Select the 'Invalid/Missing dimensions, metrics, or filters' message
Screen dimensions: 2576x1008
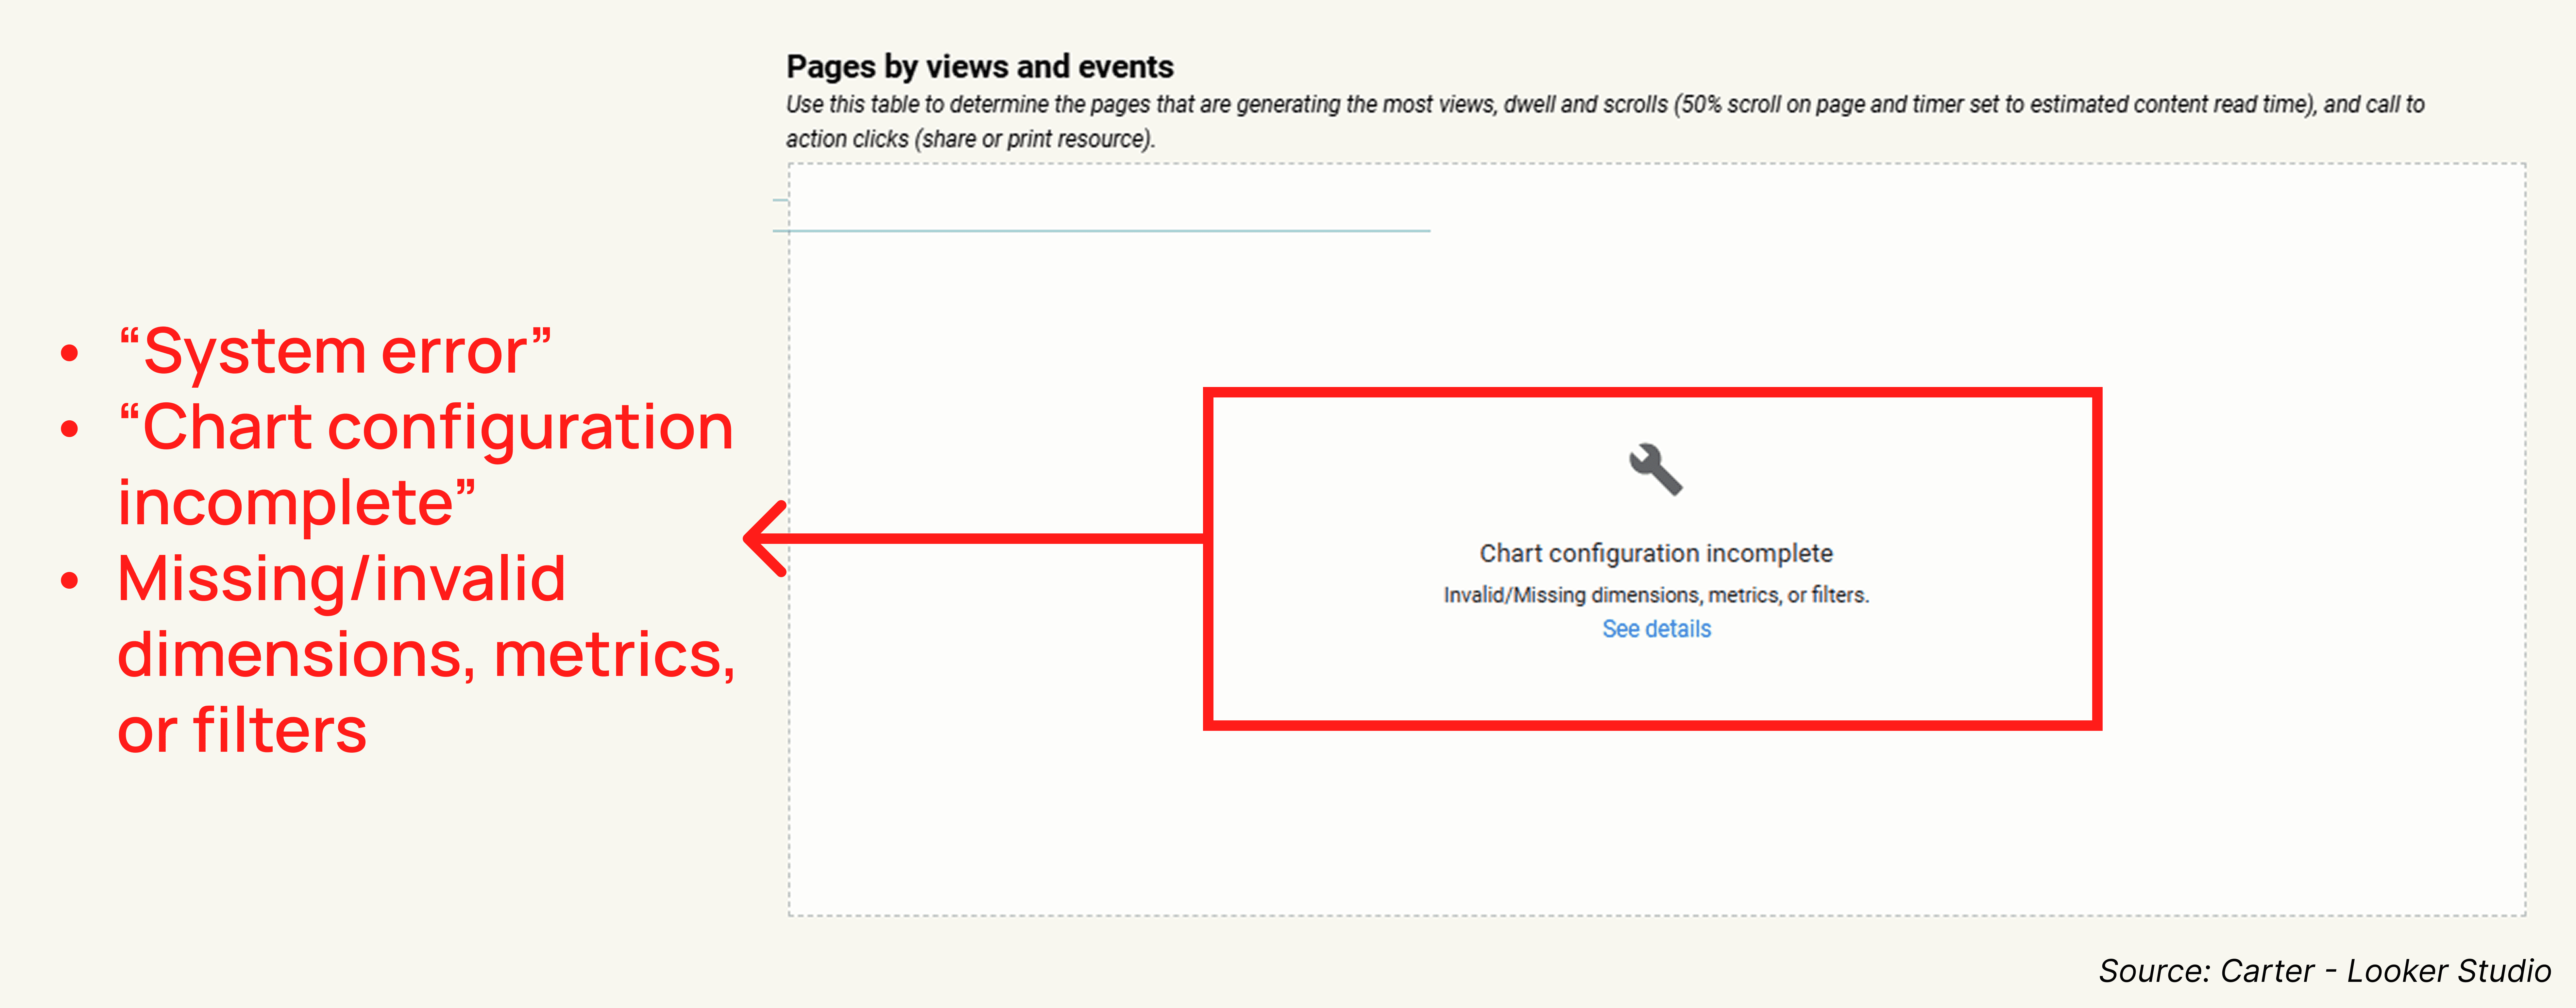coord(1656,595)
